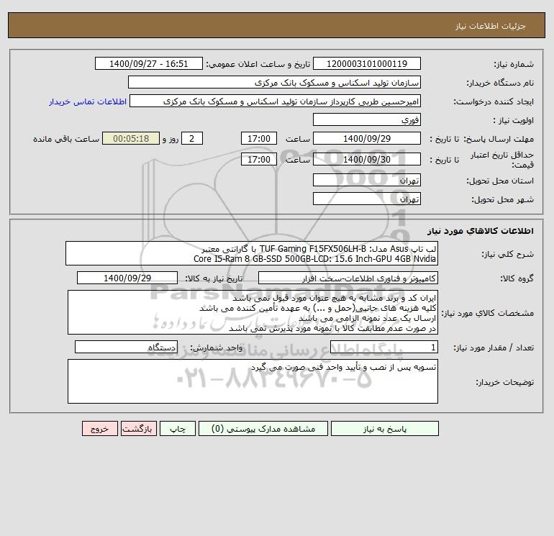This screenshot has height=536, width=554.
Task: Click the توضیحات خریدار label
Action: pyautogui.click(x=504, y=382)
